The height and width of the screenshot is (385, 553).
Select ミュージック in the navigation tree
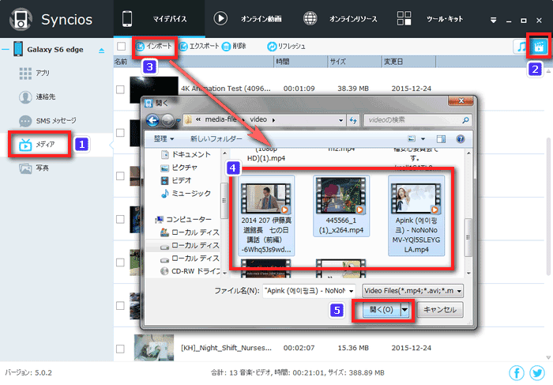(186, 194)
